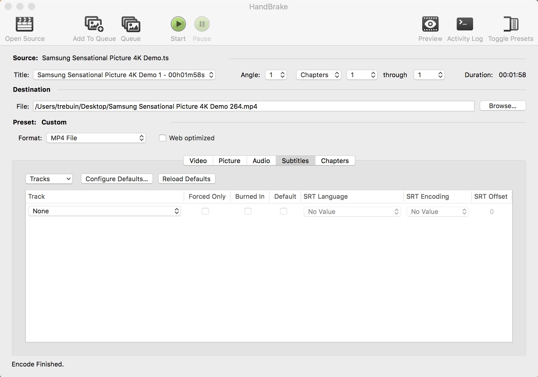Switch to the Picture tab
Screen dimensions: 538x377
tap(230, 161)
